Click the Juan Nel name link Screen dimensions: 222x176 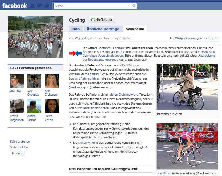click(15, 91)
